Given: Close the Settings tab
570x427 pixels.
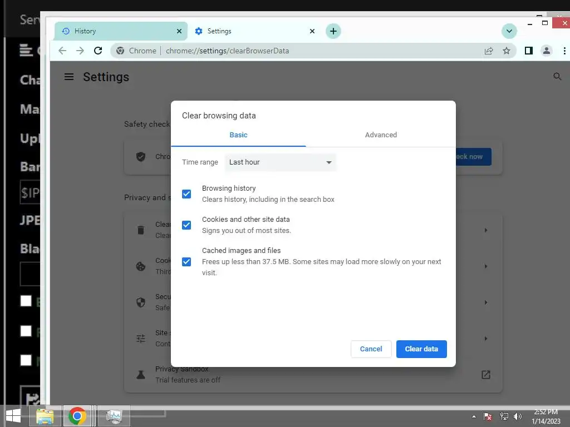Looking at the screenshot, I should [312, 31].
